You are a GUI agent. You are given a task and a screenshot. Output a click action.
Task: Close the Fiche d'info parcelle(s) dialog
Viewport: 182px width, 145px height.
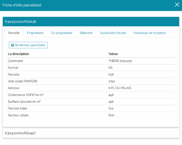click(x=177, y=5)
